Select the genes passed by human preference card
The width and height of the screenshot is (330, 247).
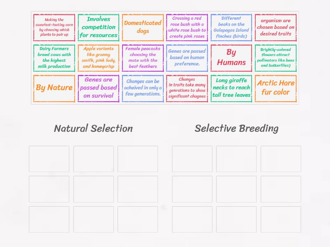[x=187, y=58]
